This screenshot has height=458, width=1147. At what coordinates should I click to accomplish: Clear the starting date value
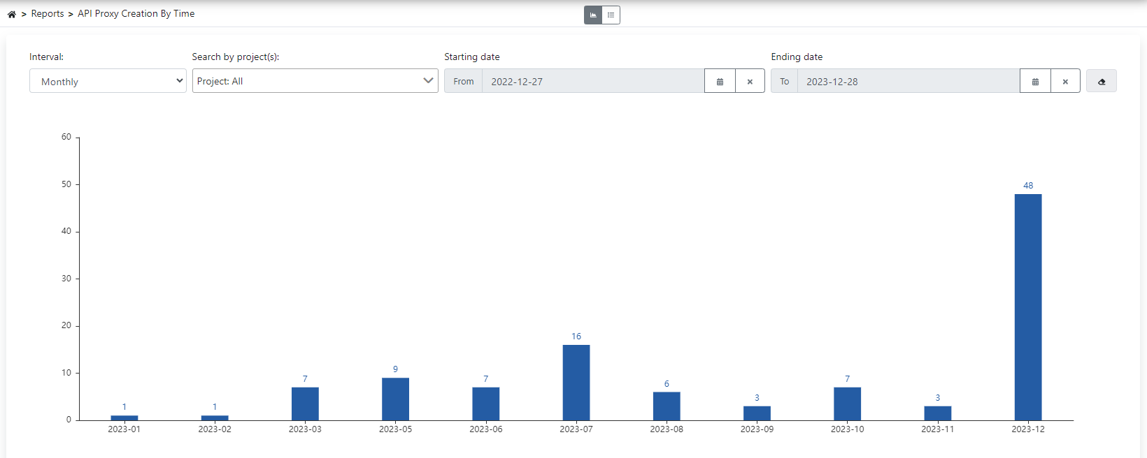click(x=750, y=82)
